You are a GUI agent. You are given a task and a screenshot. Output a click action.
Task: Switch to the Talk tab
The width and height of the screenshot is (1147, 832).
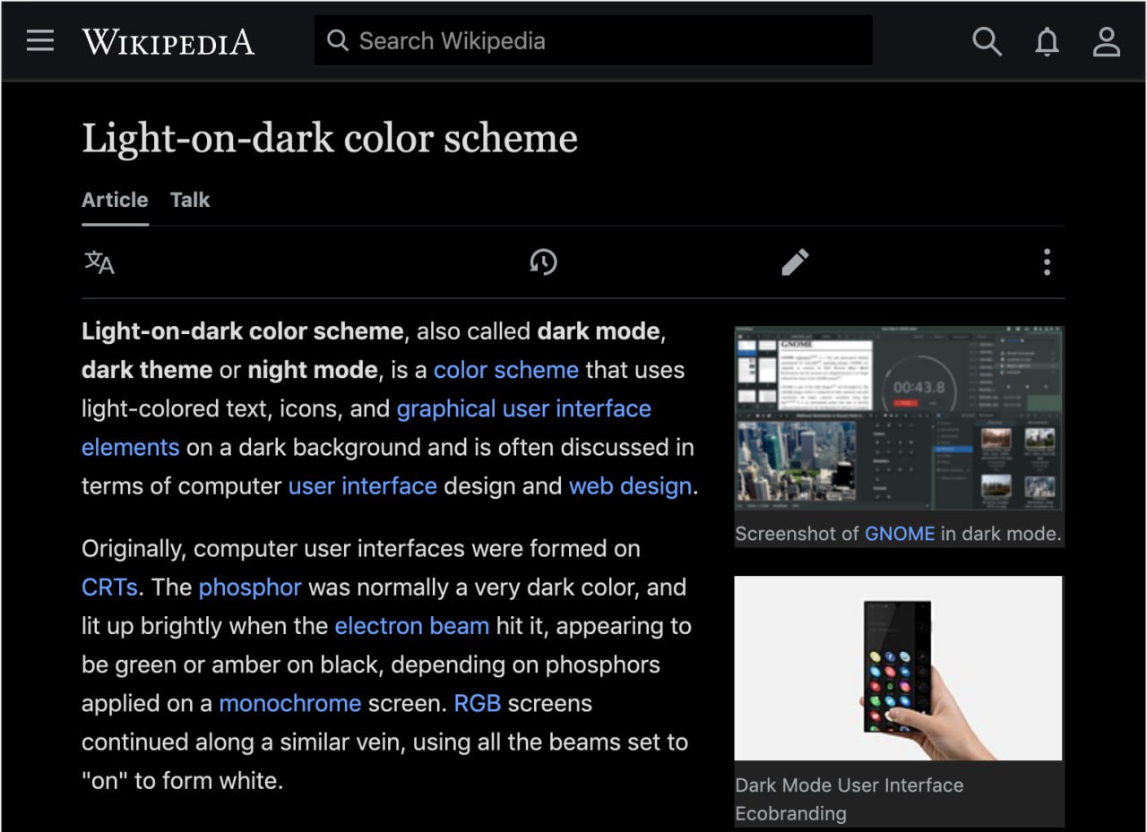tap(190, 200)
